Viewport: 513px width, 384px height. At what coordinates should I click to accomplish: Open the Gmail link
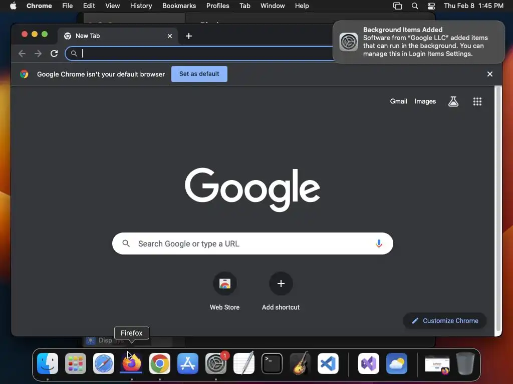pos(398,101)
